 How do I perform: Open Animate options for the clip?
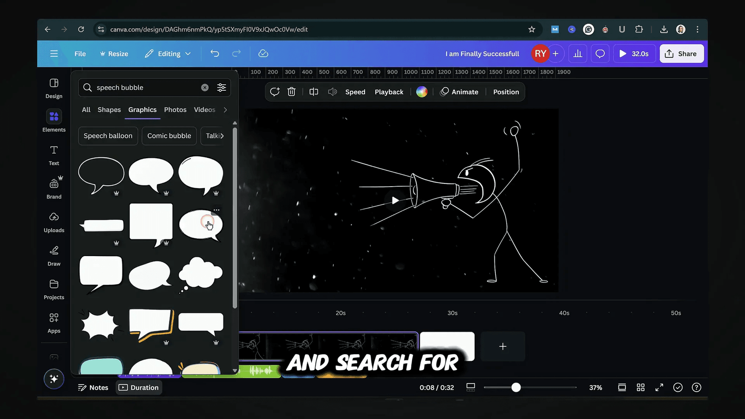pos(460,92)
